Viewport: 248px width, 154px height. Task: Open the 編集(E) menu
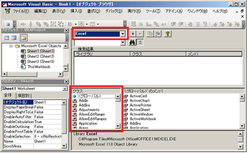coord(41,11)
